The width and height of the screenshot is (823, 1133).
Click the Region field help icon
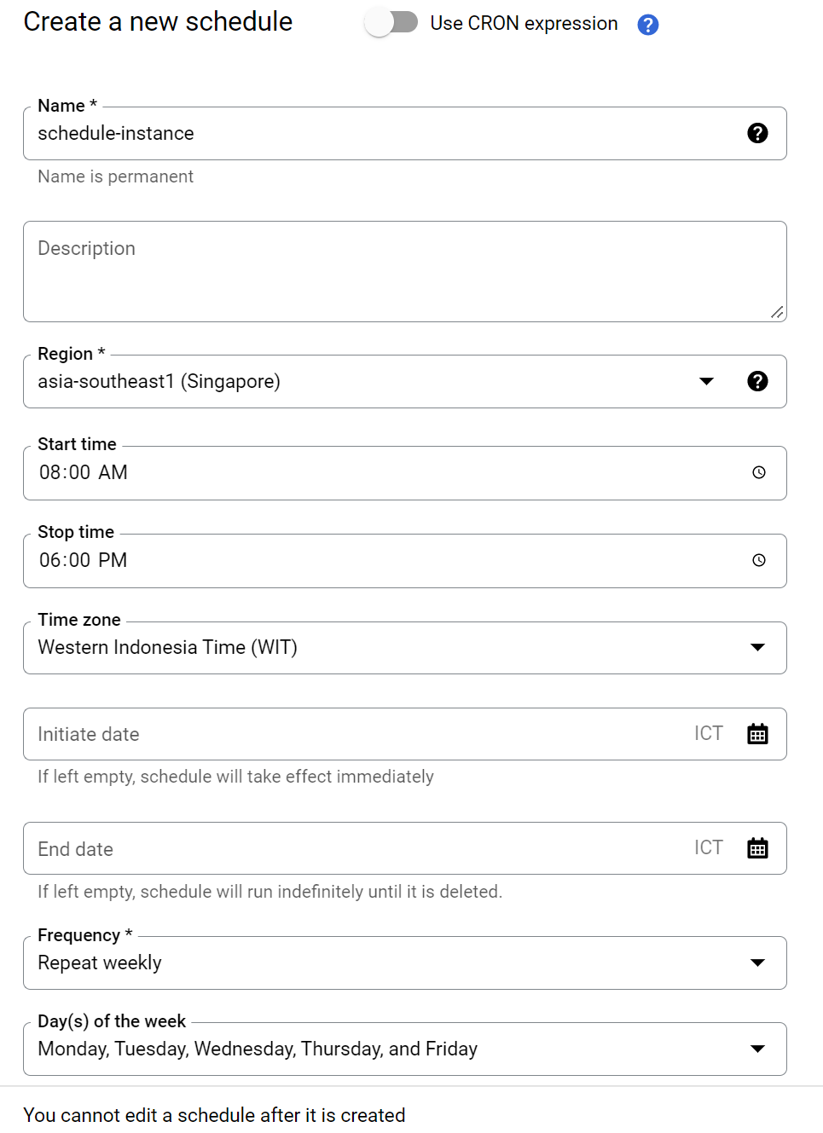click(757, 381)
